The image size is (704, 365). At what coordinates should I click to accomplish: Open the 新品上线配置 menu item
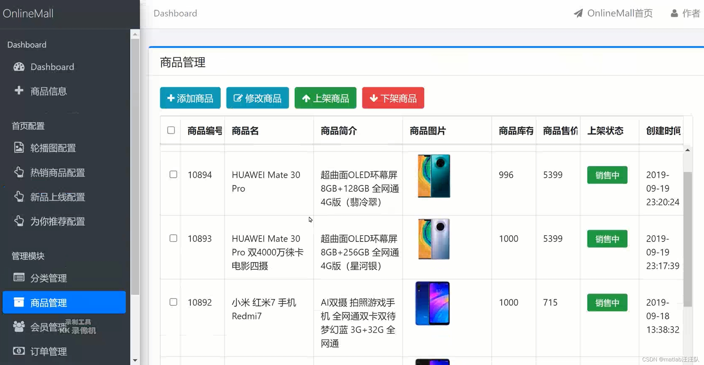click(57, 197)
